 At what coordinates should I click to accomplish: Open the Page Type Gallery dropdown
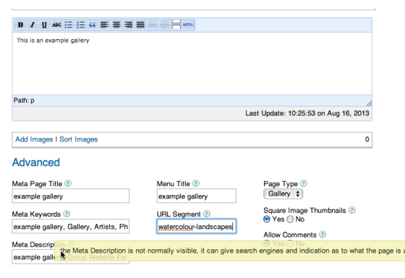click(283, 194)
